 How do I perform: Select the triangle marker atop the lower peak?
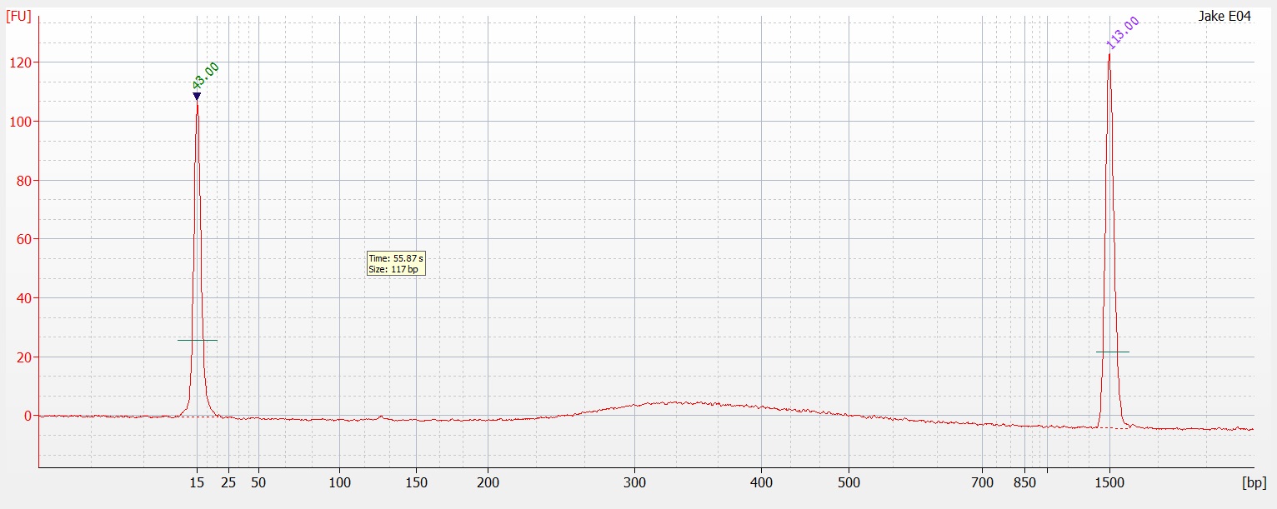[197, 97]
